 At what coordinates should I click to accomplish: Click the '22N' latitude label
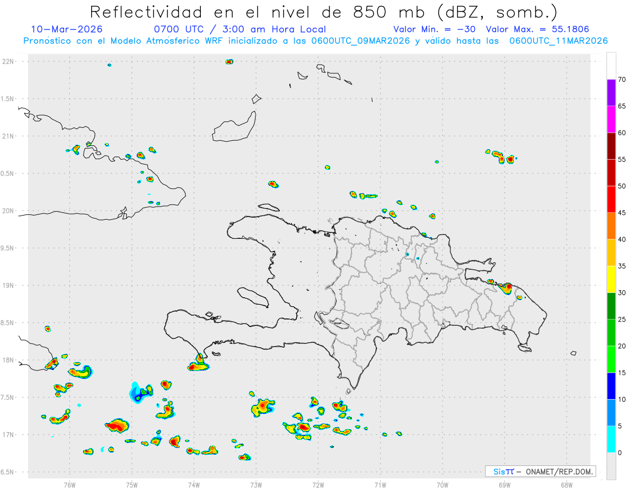pos(8,62)
